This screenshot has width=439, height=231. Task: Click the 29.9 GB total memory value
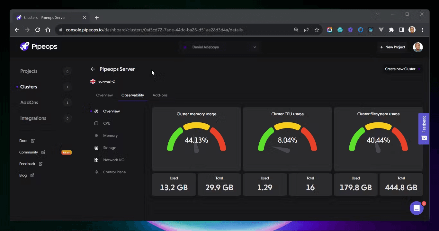(x=219, y=188)
